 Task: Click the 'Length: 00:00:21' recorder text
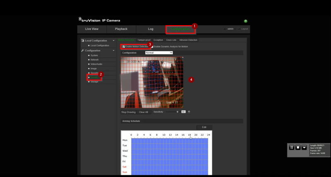pos(317,145)
